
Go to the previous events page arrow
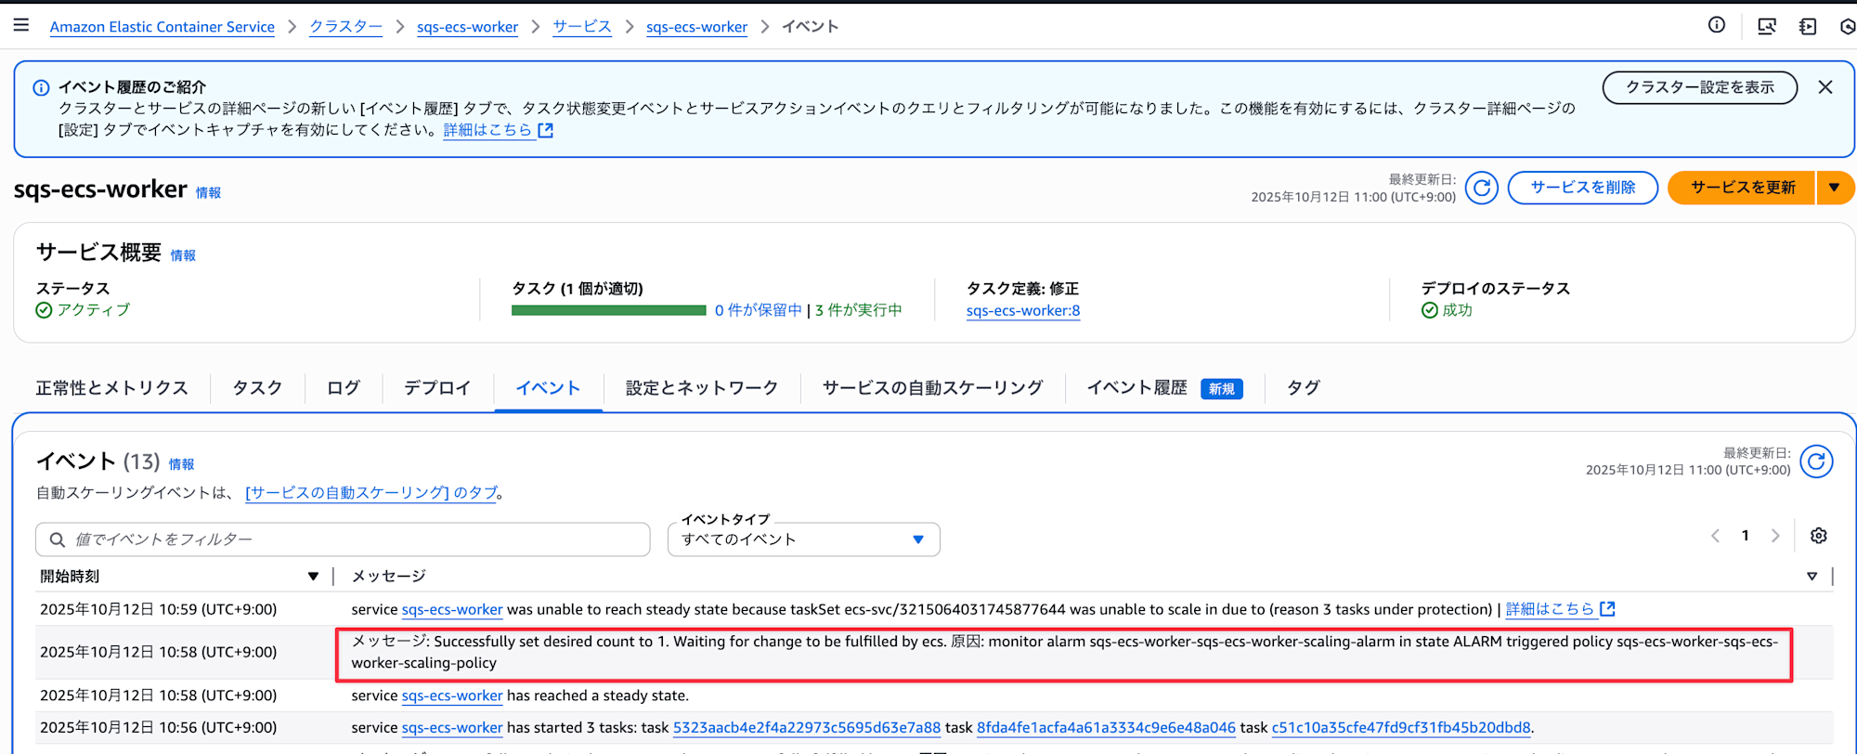(x=1715, y=536)
